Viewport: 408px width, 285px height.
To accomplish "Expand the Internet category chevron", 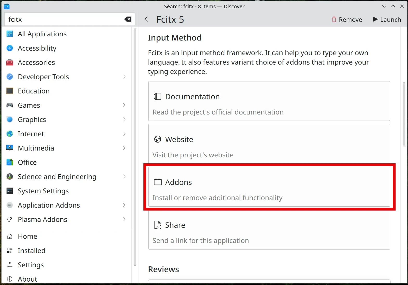I will click(x=124, y=134).
